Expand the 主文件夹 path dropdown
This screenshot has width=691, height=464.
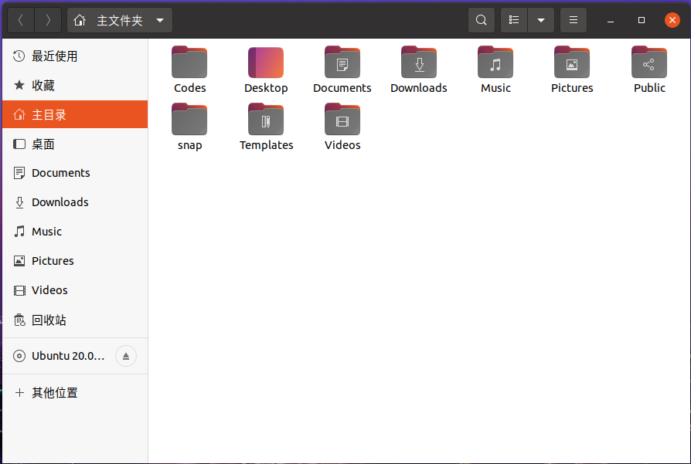(x=160, y=20)
